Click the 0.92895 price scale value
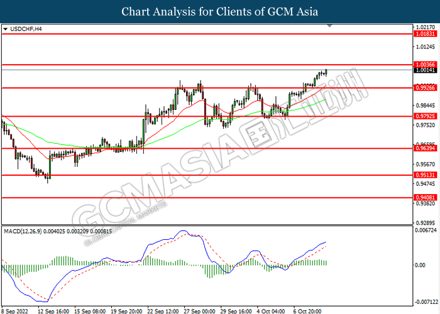Viewport: 440px width, 314px height. (x=426, y=223)
